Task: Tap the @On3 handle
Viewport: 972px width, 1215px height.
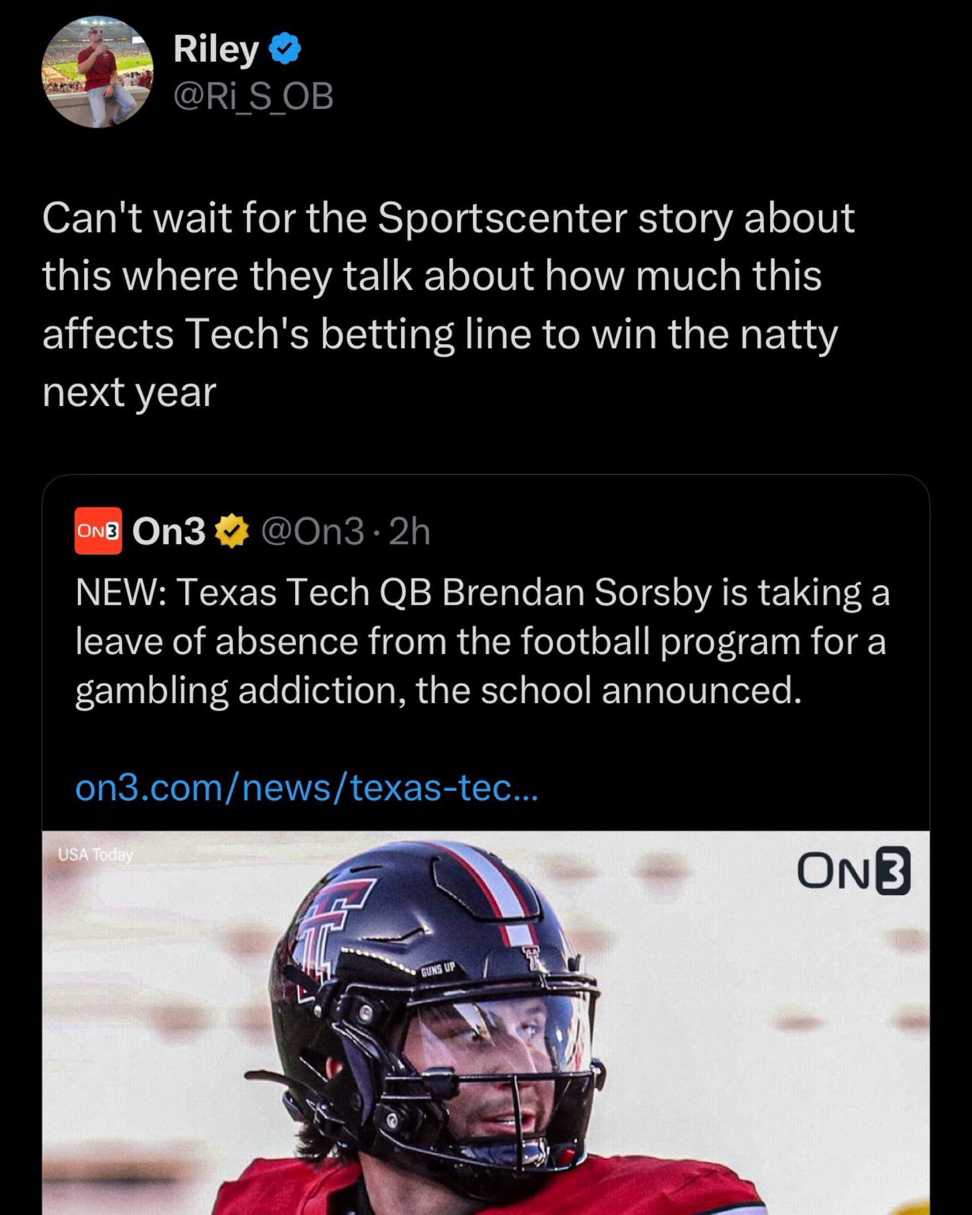Action: [x=313, y=532]
